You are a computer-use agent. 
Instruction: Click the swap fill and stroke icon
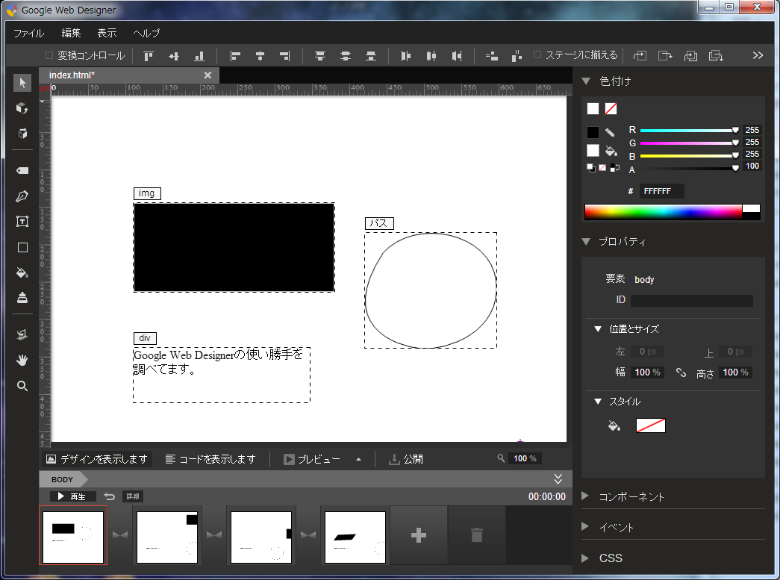(615, 168)
